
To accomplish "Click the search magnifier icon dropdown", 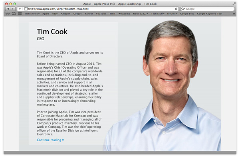I will (x=183, y=9).
